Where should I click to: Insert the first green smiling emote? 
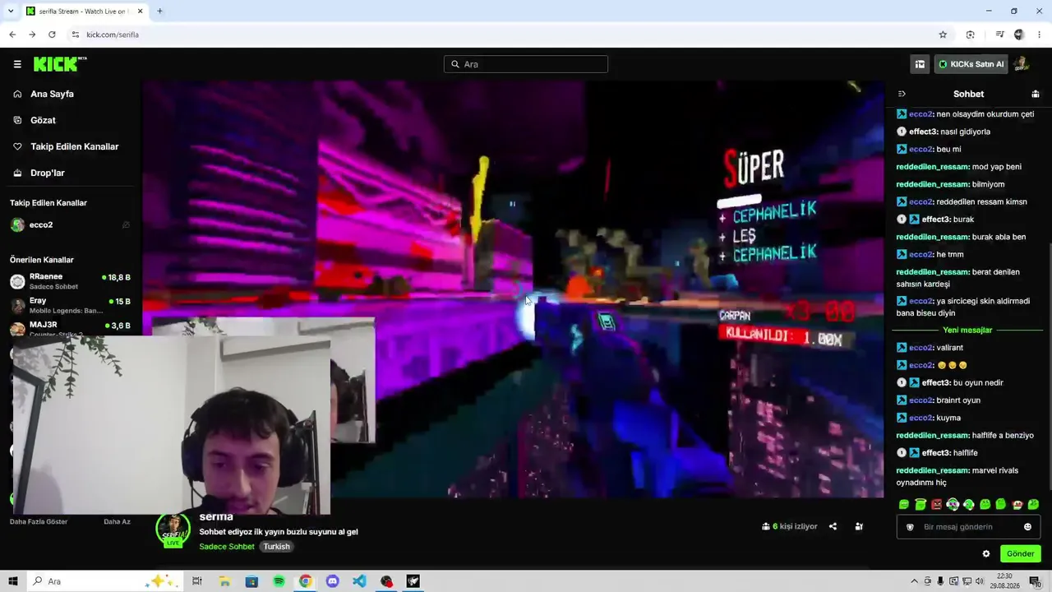pyautogui.click(x=904, y=504)
